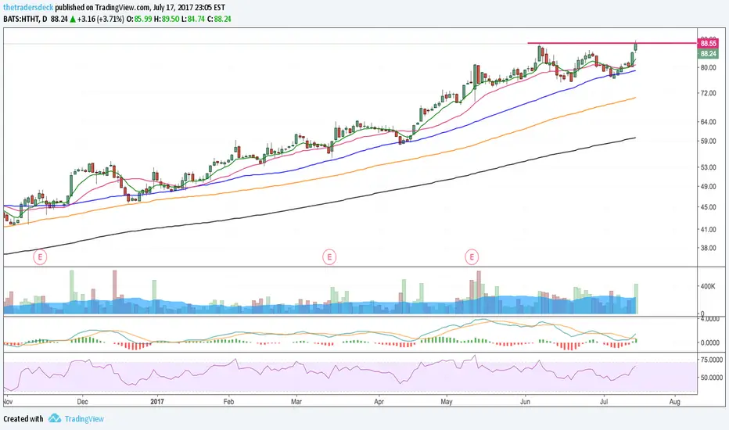Click the 'Created with' footer text

tap(23, 419)
